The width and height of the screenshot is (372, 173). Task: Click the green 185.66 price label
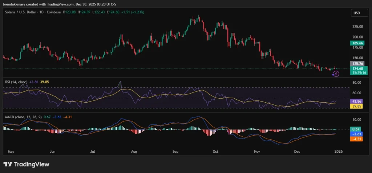357,43
